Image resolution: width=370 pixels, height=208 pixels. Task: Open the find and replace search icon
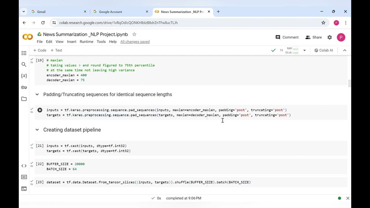(x=24, y=64)
